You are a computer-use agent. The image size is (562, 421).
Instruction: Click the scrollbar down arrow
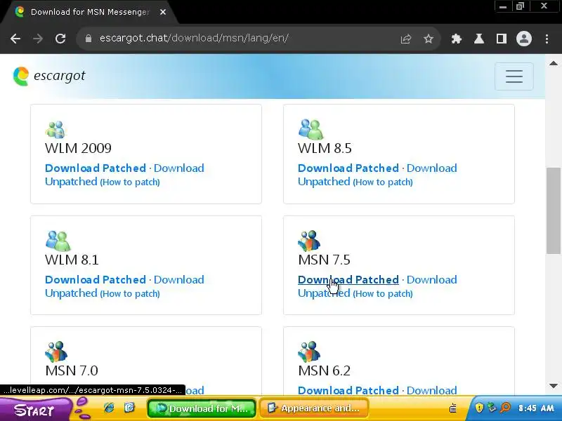tap(554, 386)
